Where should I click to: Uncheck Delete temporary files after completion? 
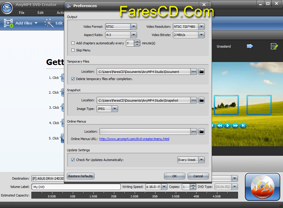click(73, 79)
